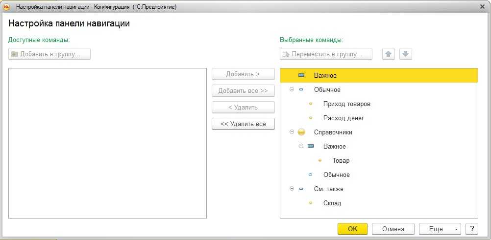Collapse Важное under Справочники
This screenshot has width=491, height=240.
tap(301, 146)
